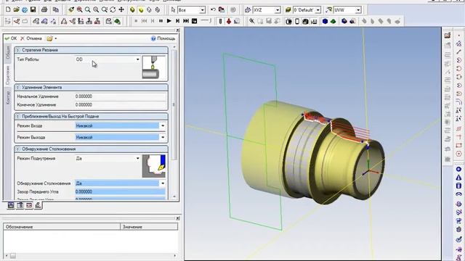Open a file with the folder icon
Image resolution: width=465 pixels, height=261 pixels.
16,9
